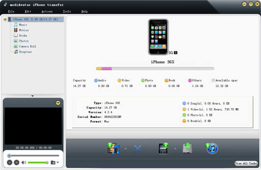This screenshot has height=170, width=261.
Task: Click the add files to device icon
Action: pyautogui.click(x=114, y=149)
